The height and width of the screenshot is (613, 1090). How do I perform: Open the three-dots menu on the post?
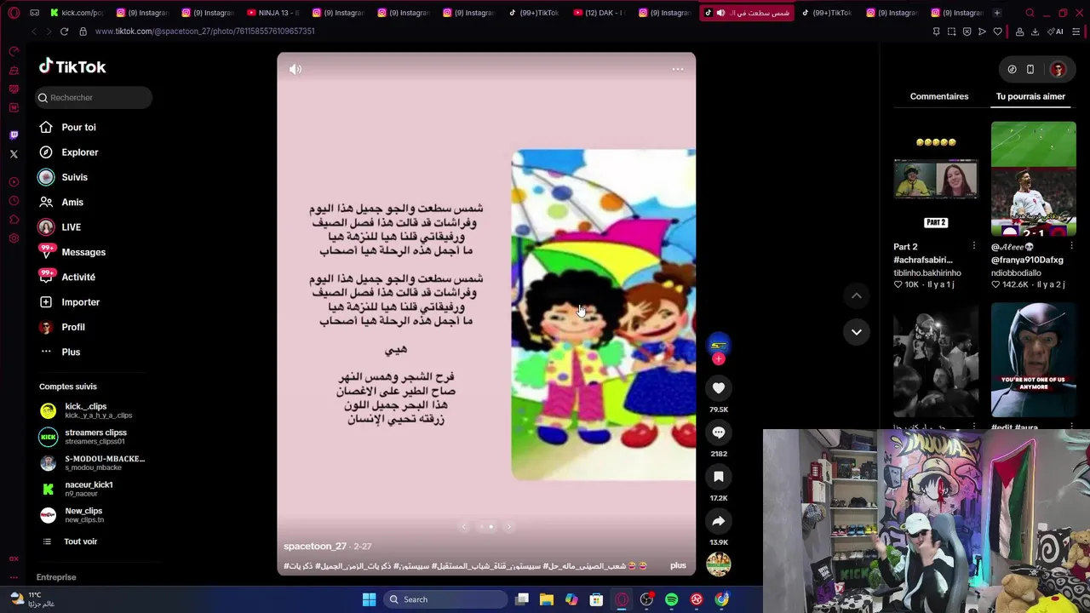(678, 69)
